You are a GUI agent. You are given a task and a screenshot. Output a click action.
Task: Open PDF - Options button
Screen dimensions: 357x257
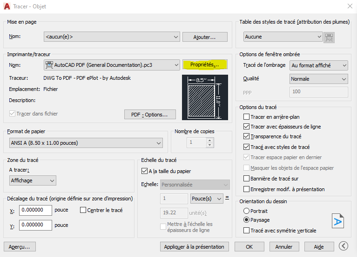click(150, 115)
